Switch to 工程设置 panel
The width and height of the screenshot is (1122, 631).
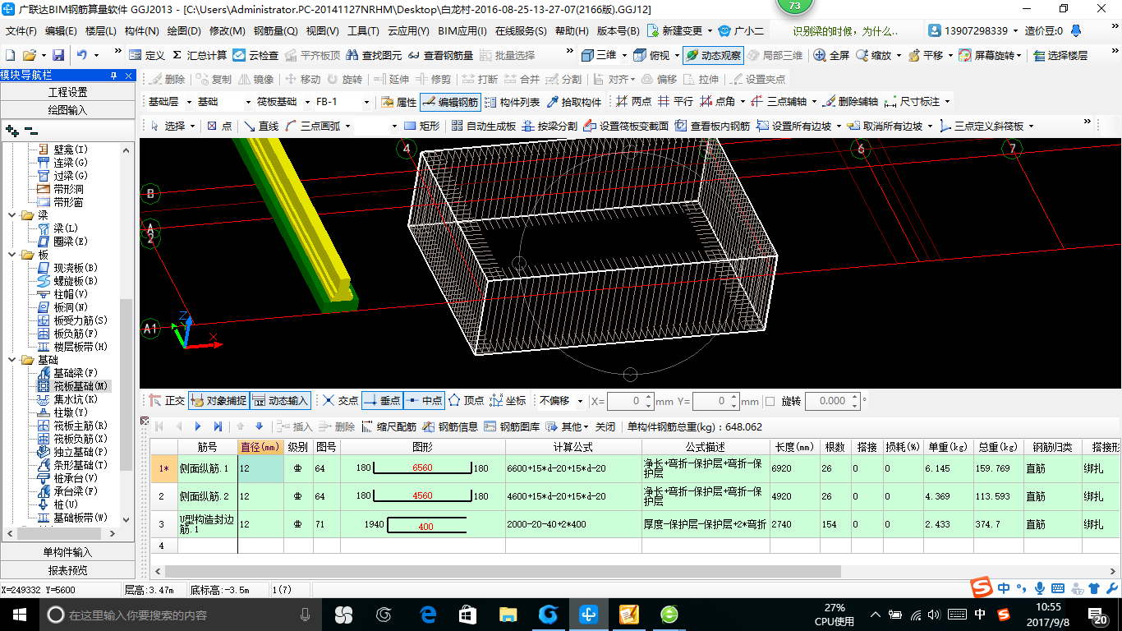click(67, 92)
